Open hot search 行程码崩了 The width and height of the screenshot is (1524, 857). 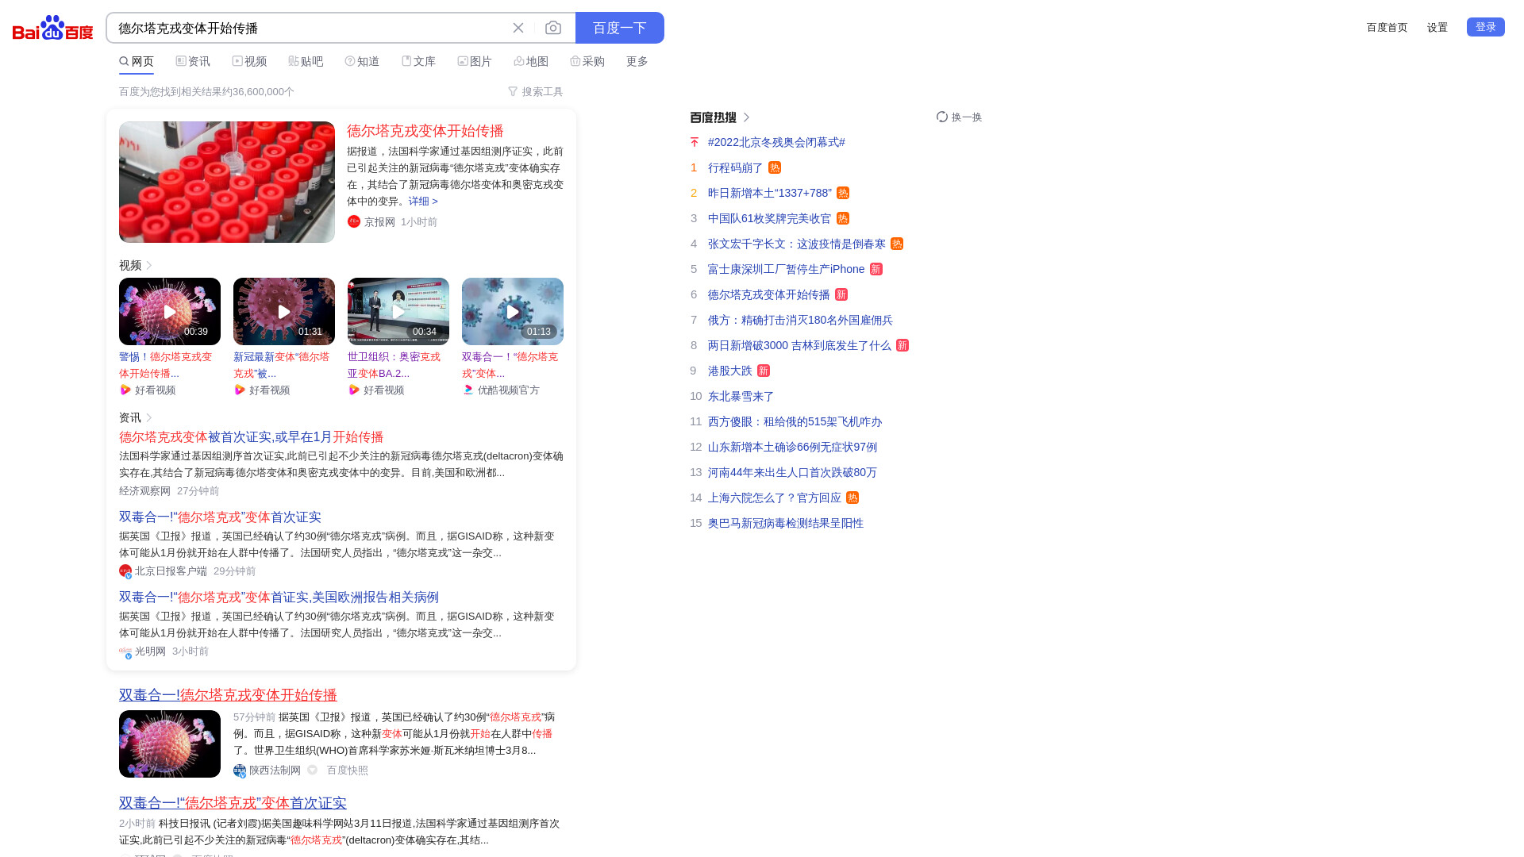[735, 167]
